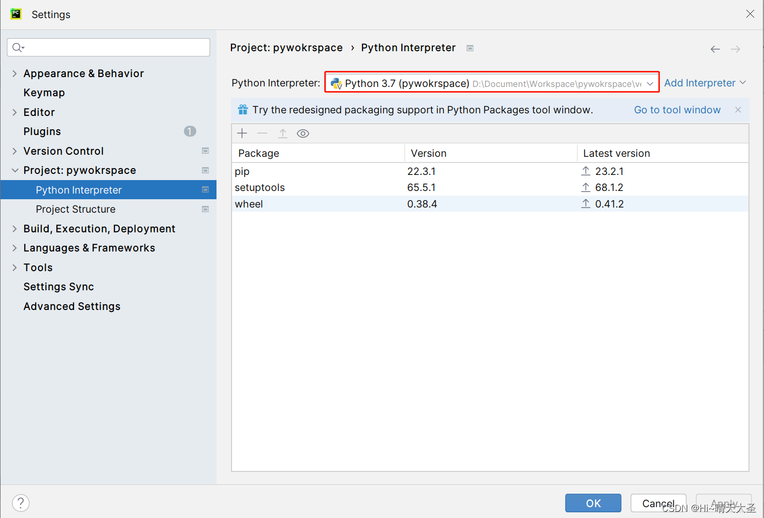Select Plugins in settings tree
Viewport: 764px width, 518px height.
(x=42, y=131)
